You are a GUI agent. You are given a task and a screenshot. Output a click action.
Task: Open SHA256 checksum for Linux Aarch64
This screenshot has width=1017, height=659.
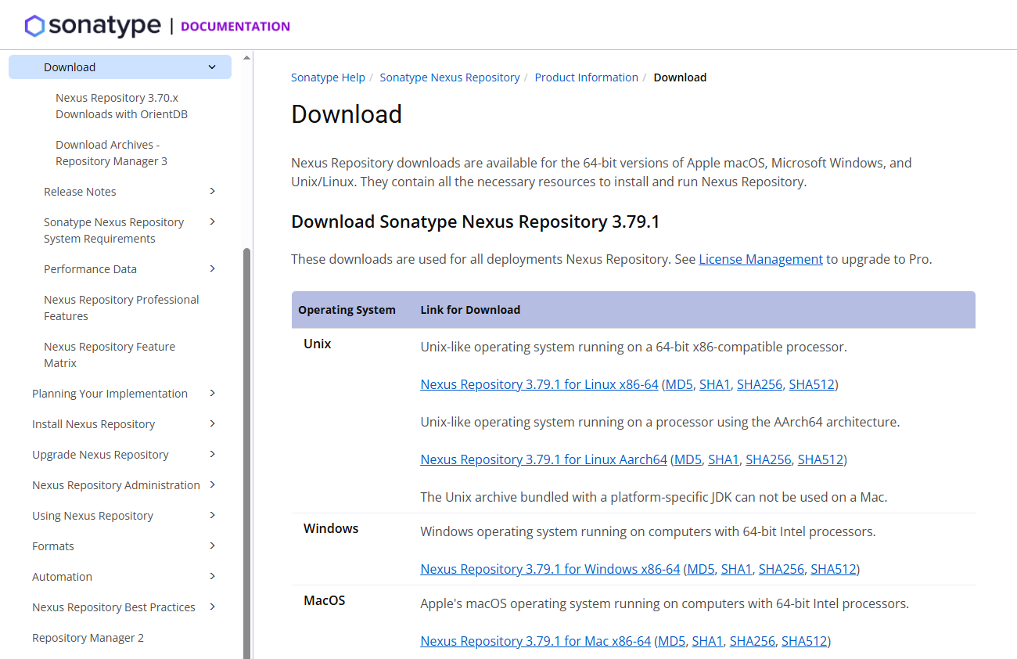(768, 459)
